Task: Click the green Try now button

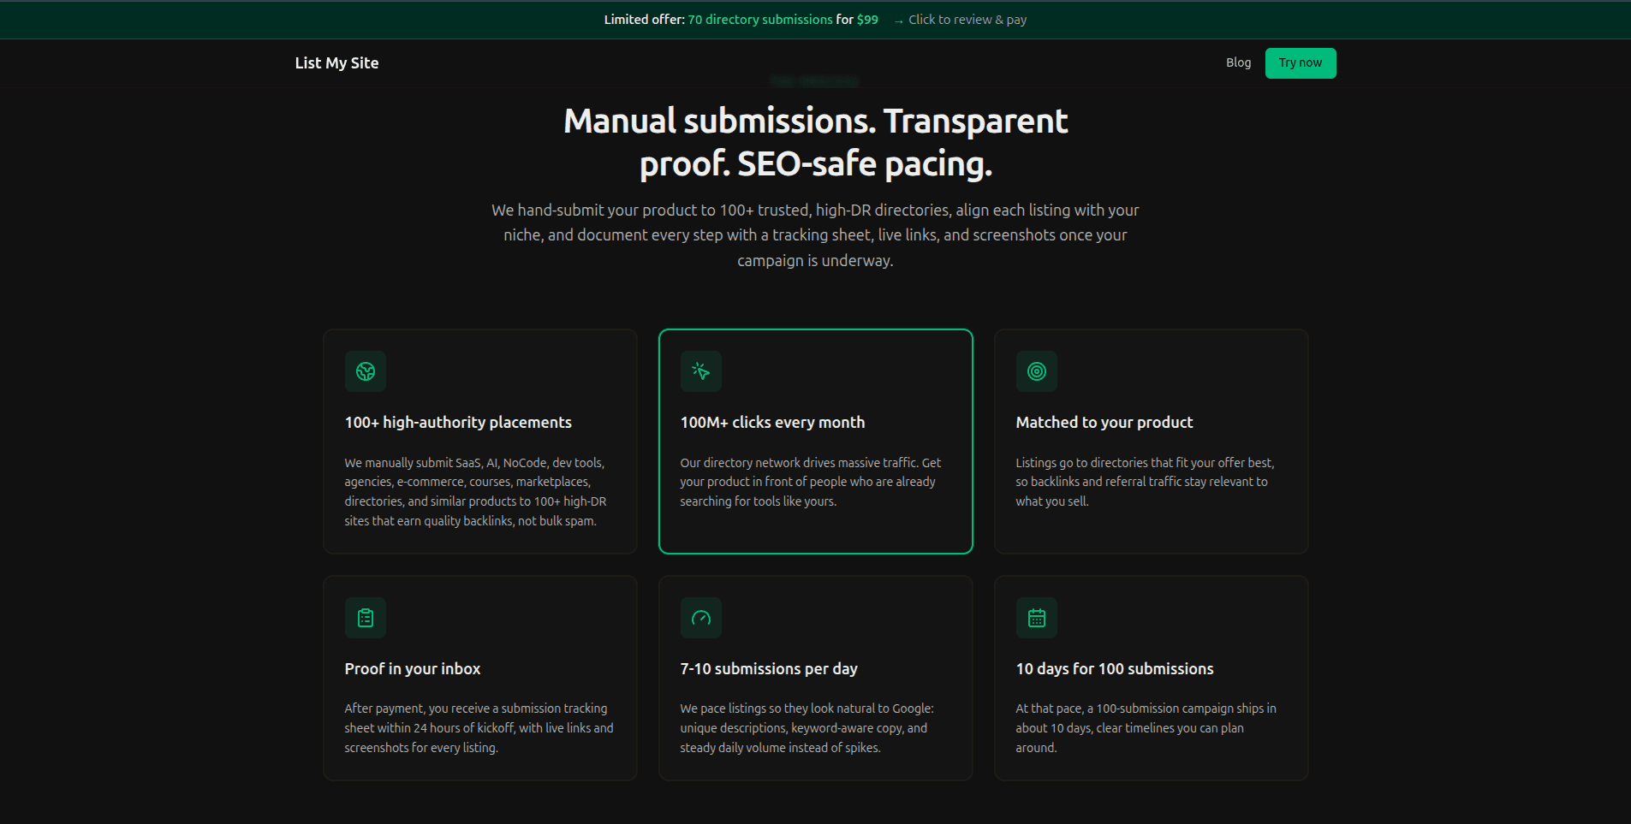Action: pos(1301,62)
